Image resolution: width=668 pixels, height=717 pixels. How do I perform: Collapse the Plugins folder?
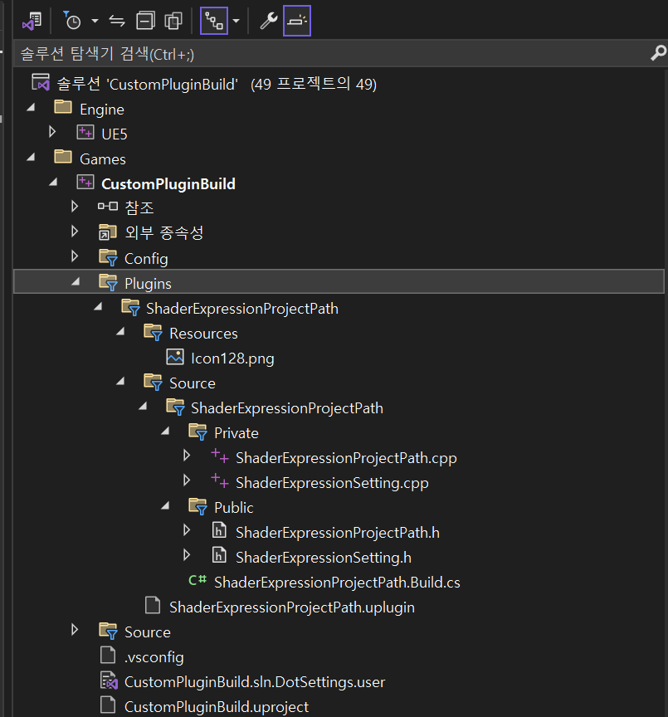tap(76, 282)
